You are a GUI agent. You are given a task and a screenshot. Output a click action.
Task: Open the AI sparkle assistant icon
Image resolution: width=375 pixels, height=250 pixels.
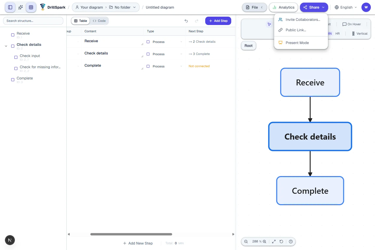pyautogui.click(x=21, y=7)
